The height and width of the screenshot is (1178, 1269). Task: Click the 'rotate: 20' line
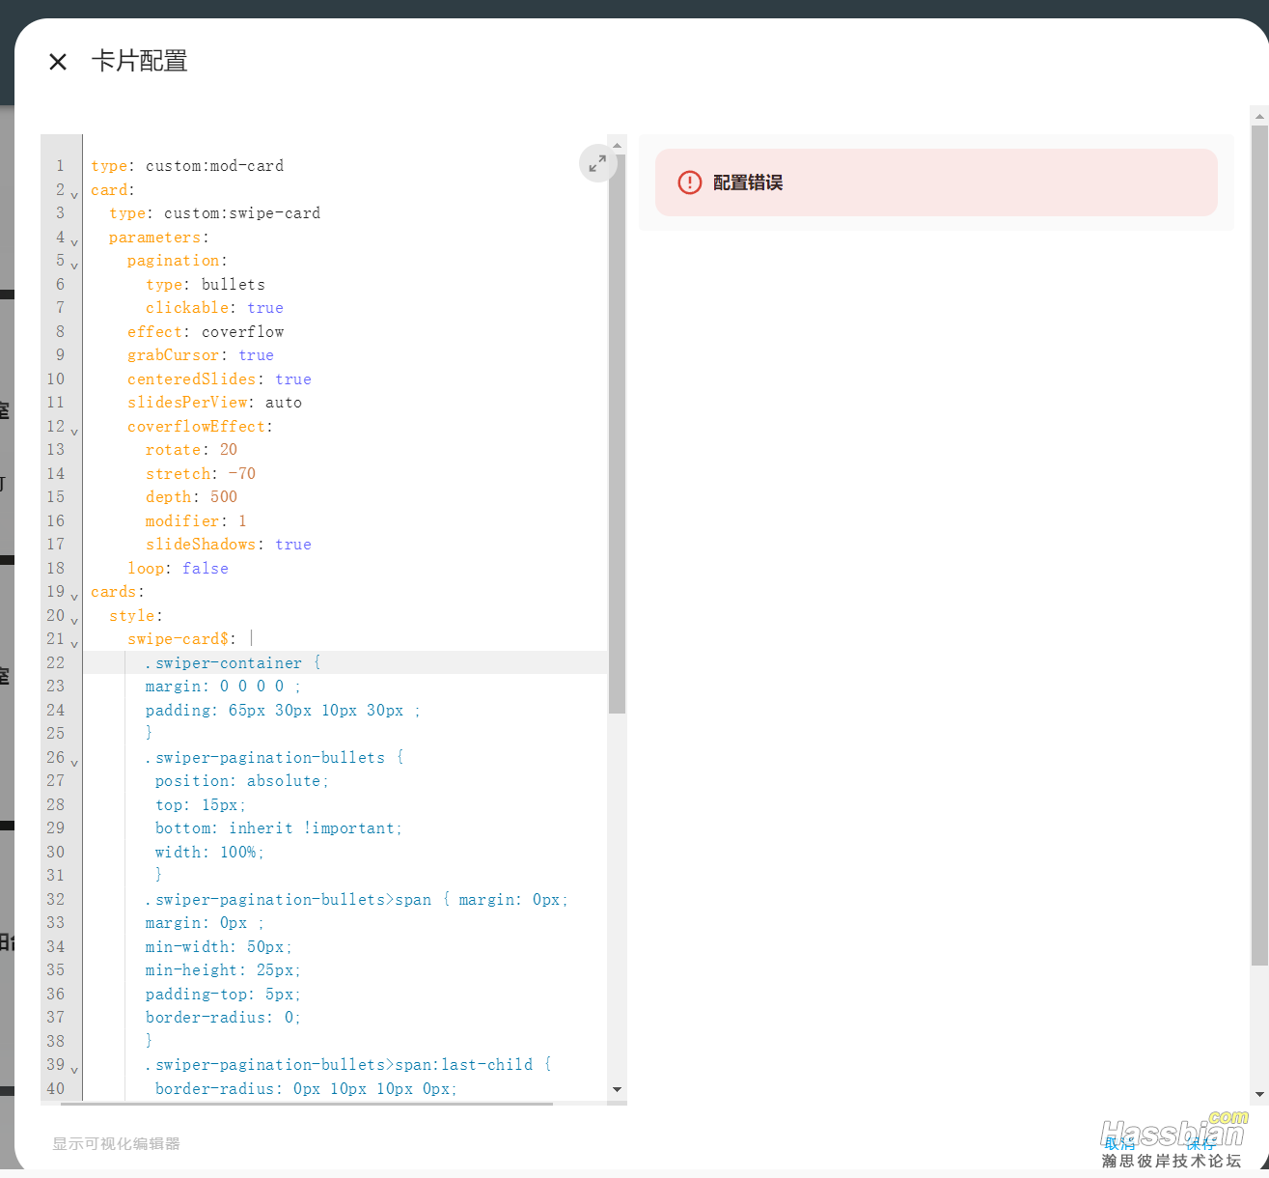pyautogui.click(x=191, y=450)
